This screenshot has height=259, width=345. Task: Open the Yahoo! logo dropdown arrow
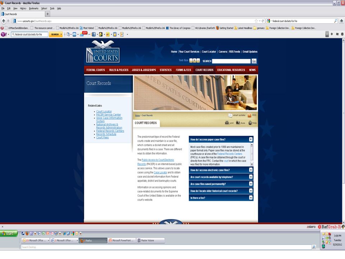[8, 35]
